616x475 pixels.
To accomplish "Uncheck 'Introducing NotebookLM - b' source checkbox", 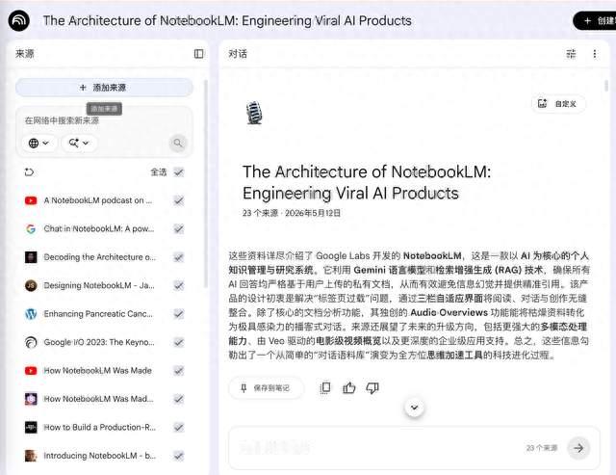I will coord(179,456).
